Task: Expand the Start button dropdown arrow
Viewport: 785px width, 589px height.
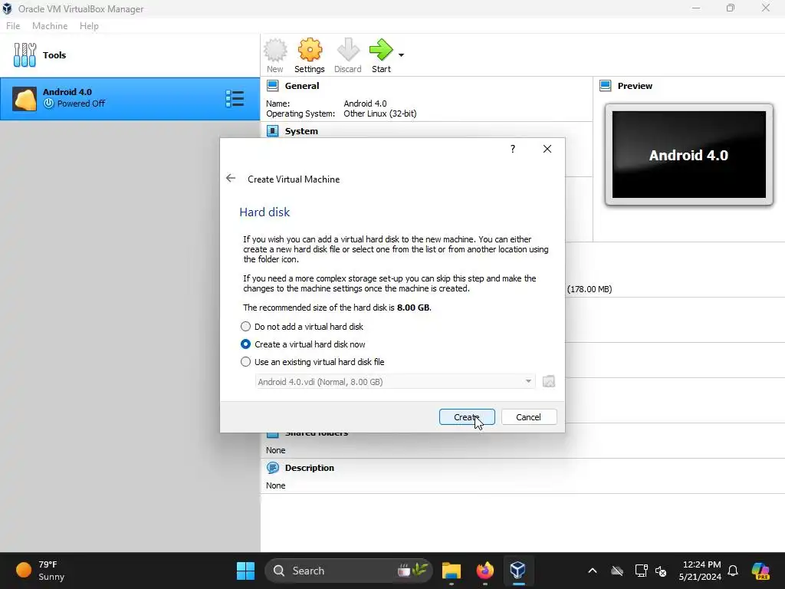Action: tap(401, 55)
